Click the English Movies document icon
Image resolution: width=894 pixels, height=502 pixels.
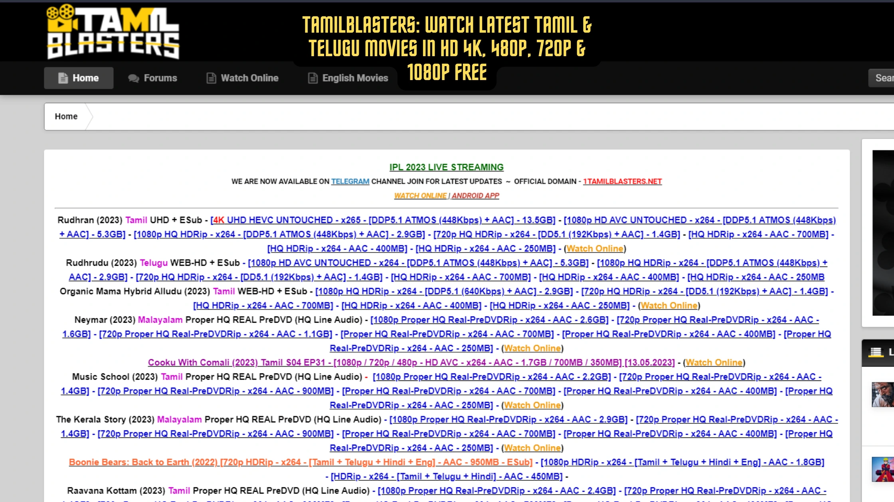(313, 78)
